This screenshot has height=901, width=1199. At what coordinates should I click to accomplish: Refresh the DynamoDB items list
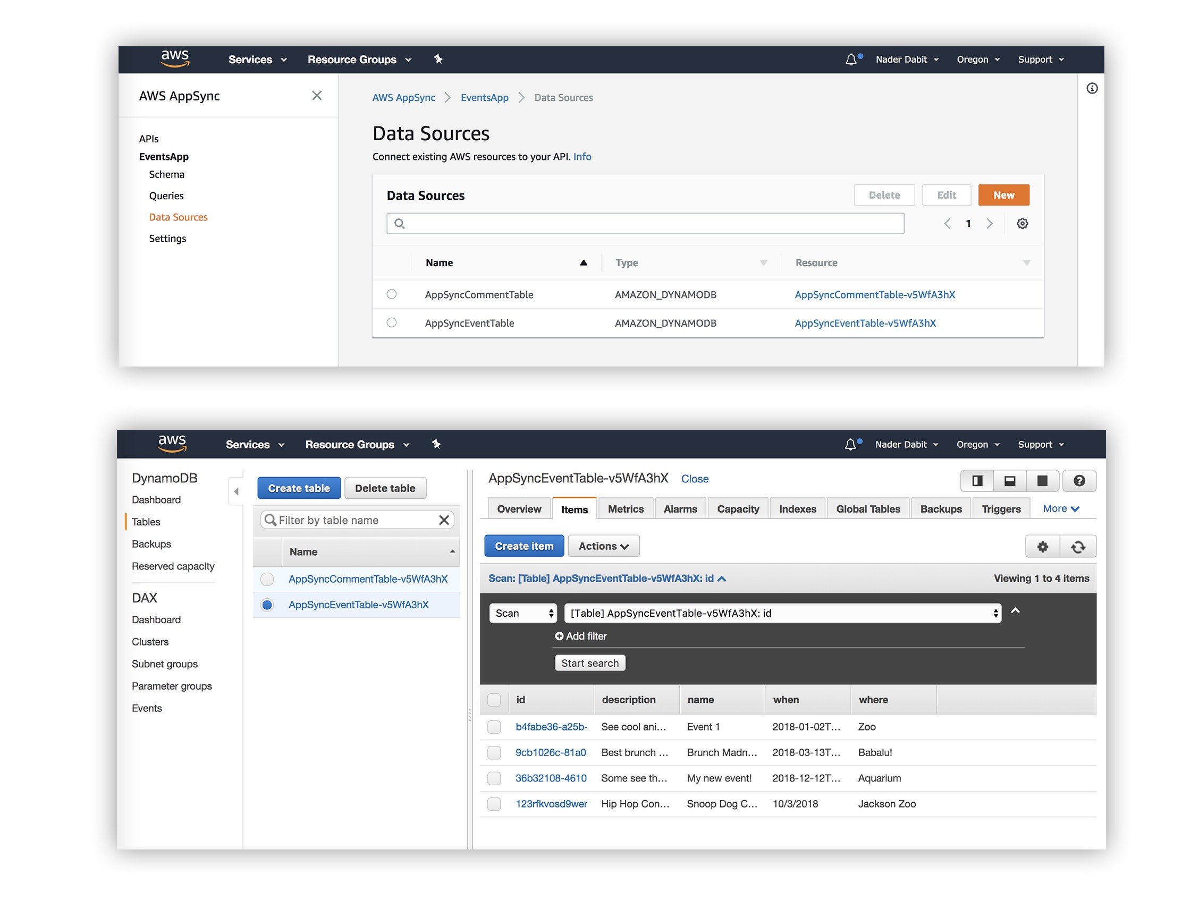(x=1078, y=547)
